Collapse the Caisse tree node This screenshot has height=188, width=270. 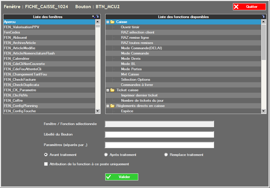pos(108,22)
